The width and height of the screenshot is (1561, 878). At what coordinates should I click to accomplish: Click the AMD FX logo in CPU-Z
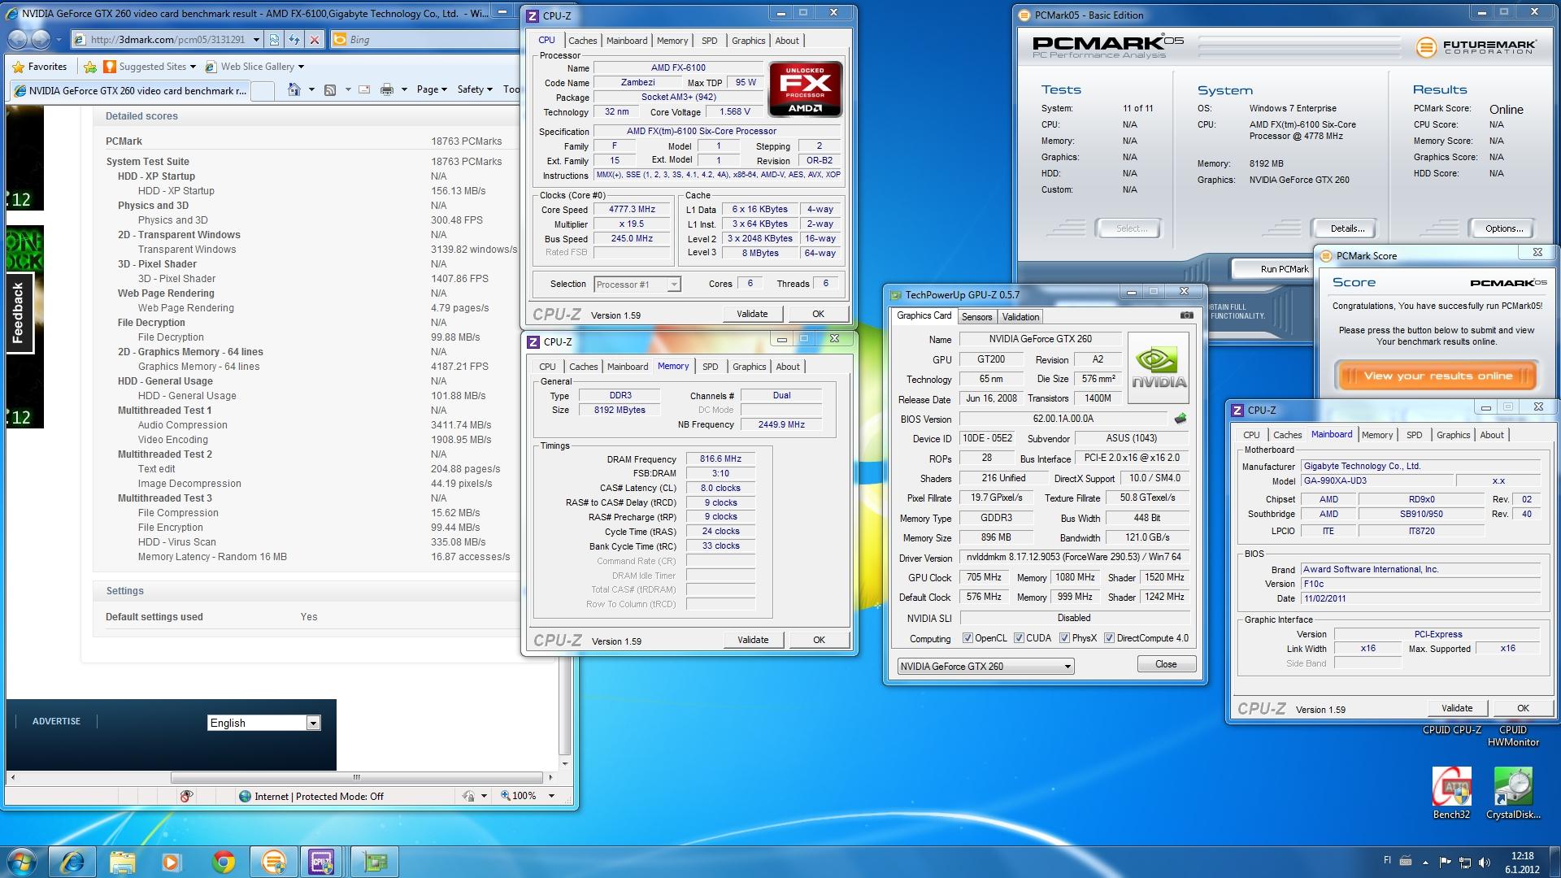coord(805,89)
